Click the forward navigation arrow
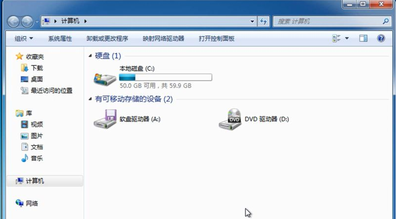This screenshot has height=219, width=396. tap(27, 22)
